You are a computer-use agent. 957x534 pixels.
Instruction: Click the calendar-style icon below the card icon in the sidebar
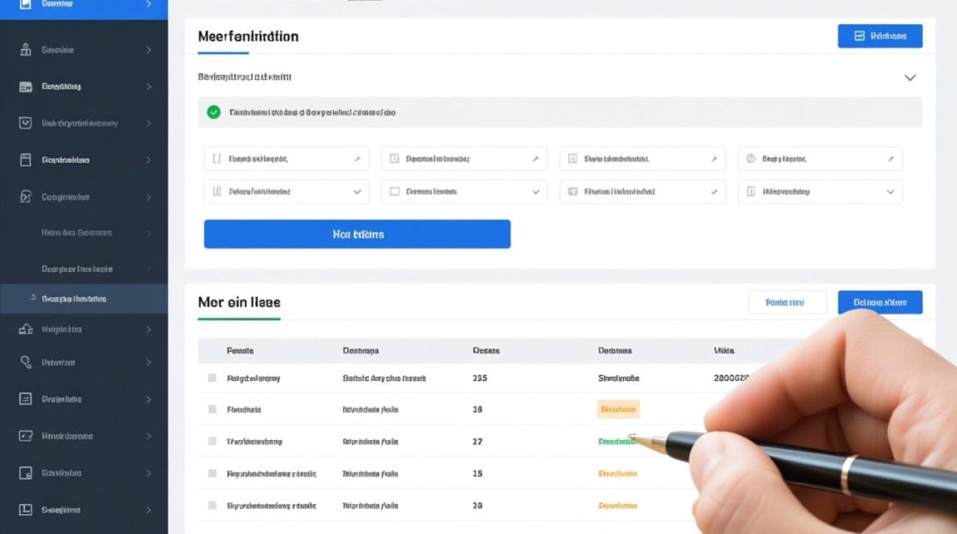26,159
